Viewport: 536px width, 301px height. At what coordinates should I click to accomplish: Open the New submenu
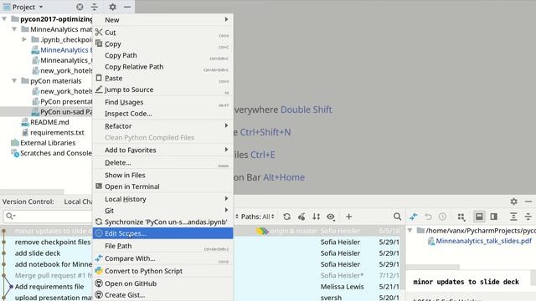162,20
